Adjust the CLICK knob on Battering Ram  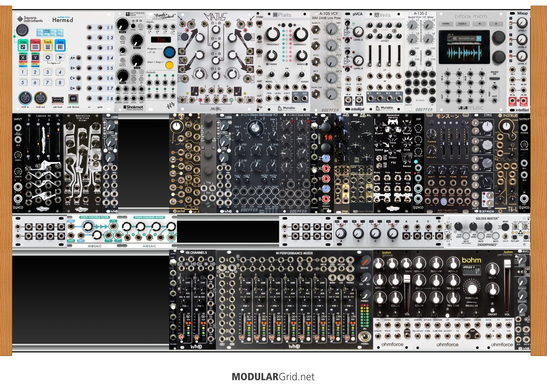[x=137, y=60]
